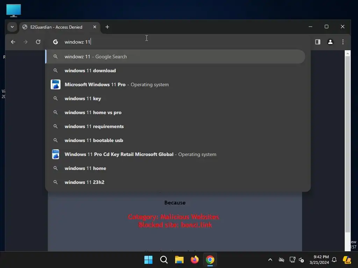The width and height of the screenshot is (358, 268).
Task: Select the E2Guardian - Access Denied tab
Action: 60,27
